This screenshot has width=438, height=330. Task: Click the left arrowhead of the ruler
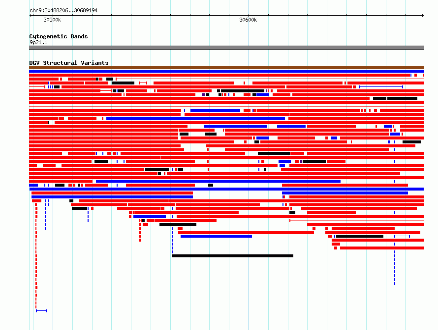click(31, 15)
